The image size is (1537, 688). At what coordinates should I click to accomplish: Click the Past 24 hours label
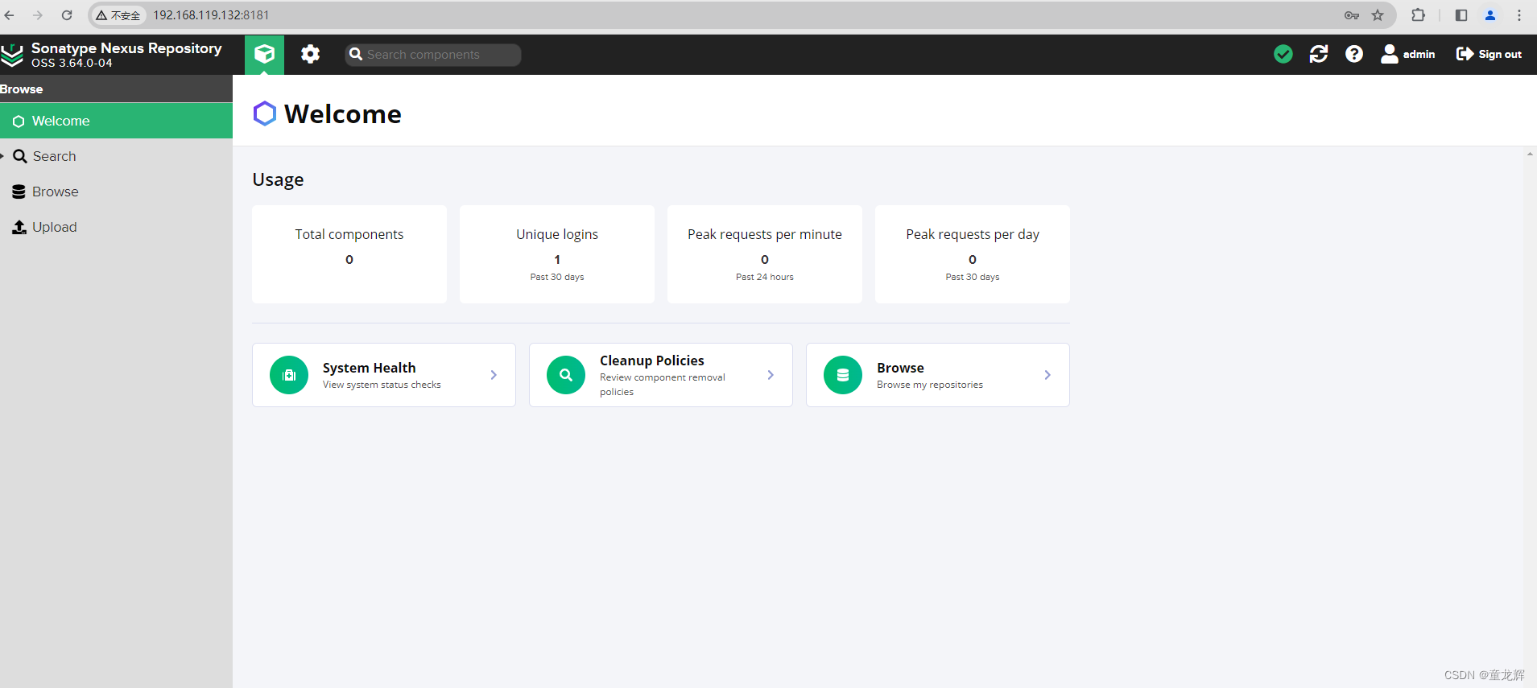[x=765, y=277]
